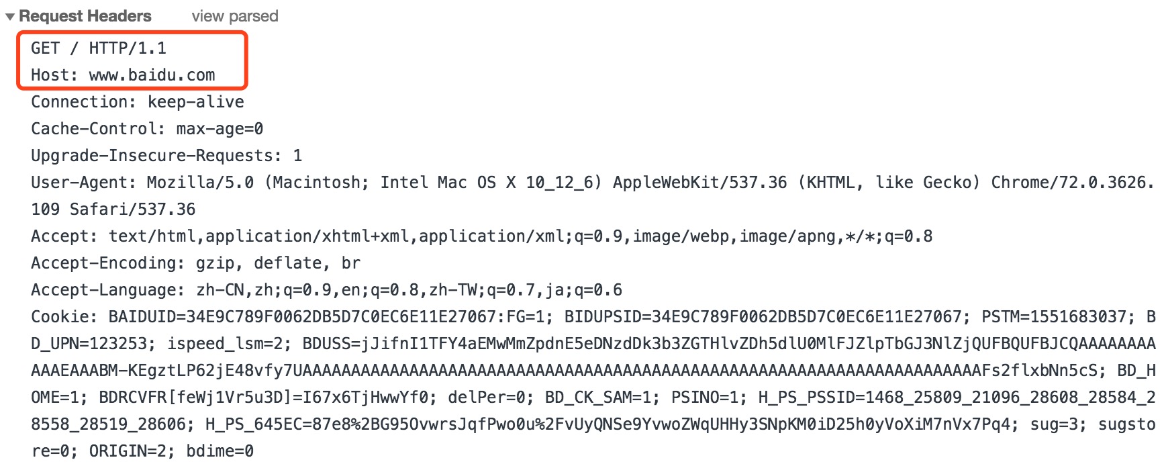The width and height of the screenshot is (1164, 466).
Task: Select the Request Headers title text
Action: pyautogui.click(x=85, y=16)
